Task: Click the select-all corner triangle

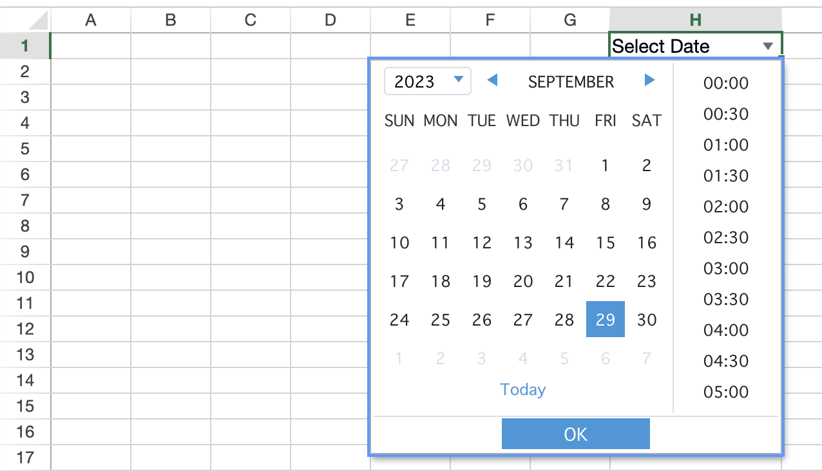Action: click(x=37, y=21)
